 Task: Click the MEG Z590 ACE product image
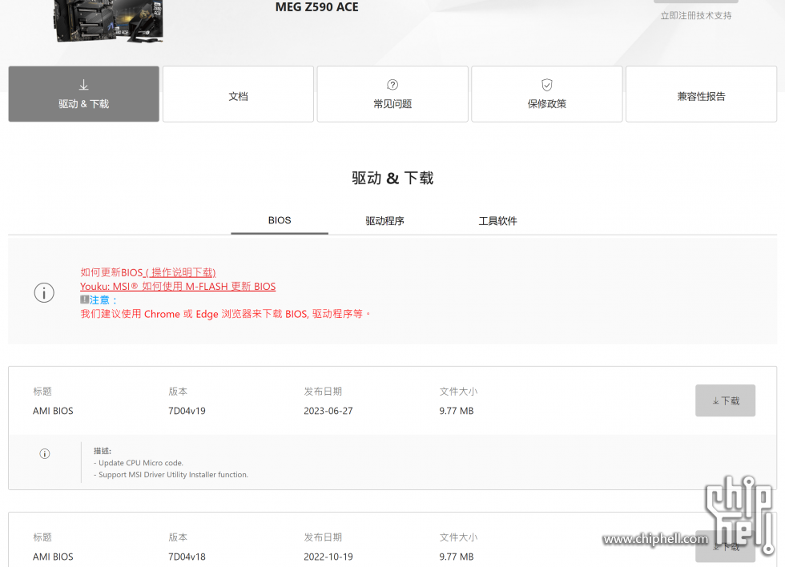tap(109, 20)
